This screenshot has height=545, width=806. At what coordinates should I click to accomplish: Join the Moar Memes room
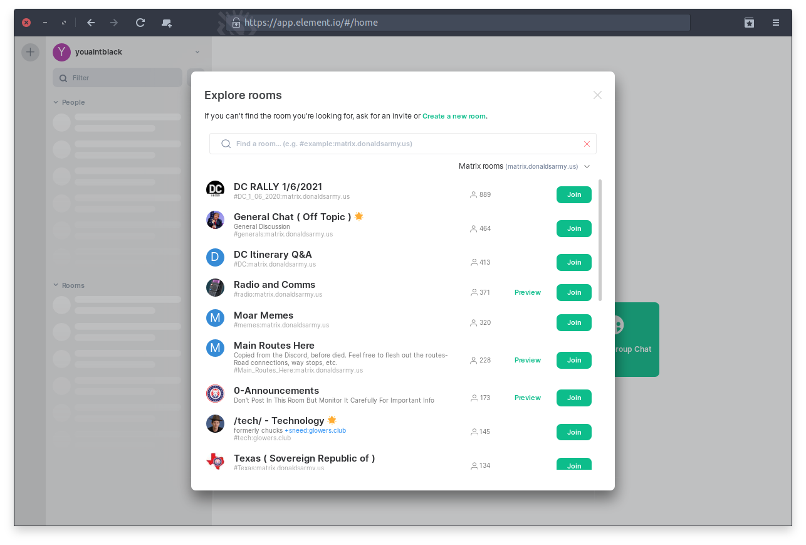[x=573, y=322]
